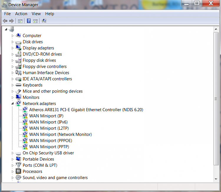
Task: Click the Processors category icon
Action: [x=18, y=171]
